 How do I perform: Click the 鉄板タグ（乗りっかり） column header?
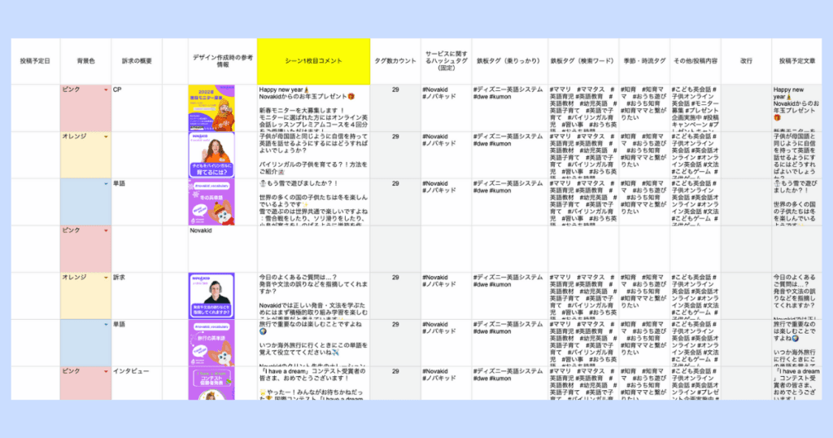coord(509,61)
